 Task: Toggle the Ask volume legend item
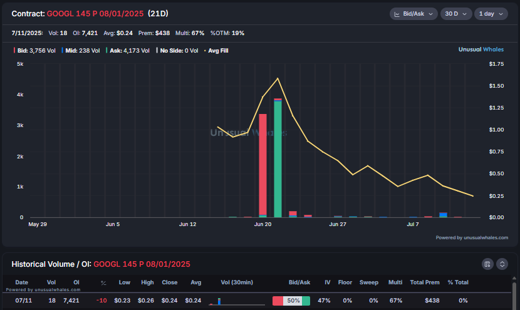(x=128, y=51)
